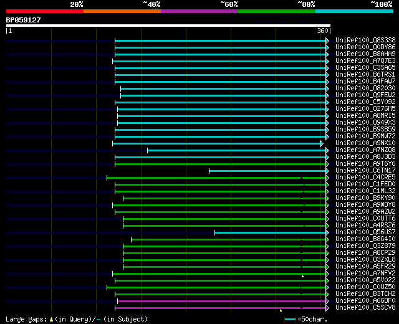Click the yellow gap marker on A7NFV2 row
This screenshot has height=324, width=399.
[x=302, y=276]
